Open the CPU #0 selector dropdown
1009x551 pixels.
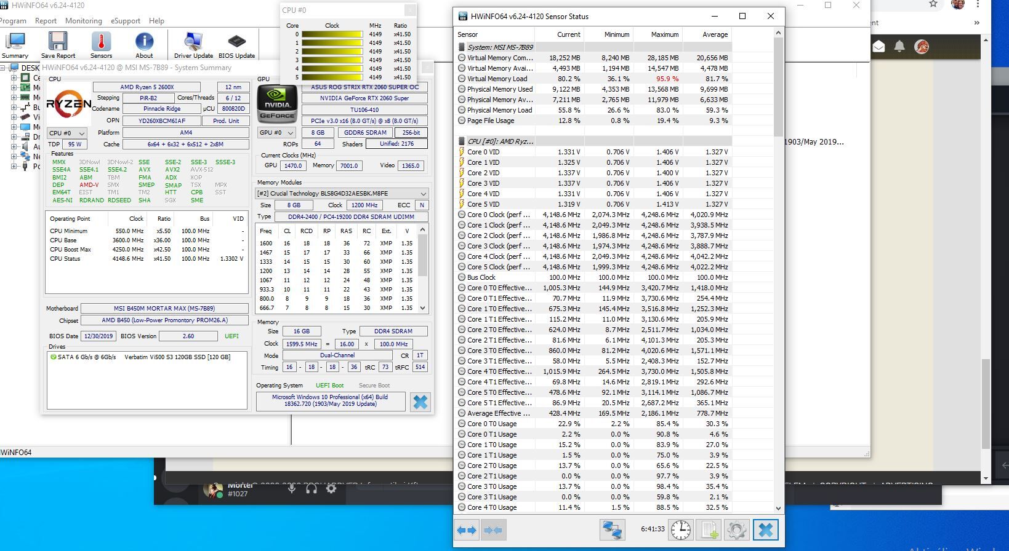pyautogui.click(x=66, y=133)
